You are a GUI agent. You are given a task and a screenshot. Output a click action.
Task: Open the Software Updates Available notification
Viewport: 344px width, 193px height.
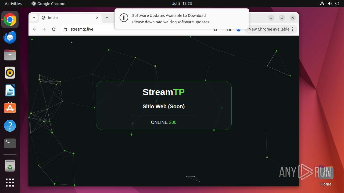pos(182,18)
